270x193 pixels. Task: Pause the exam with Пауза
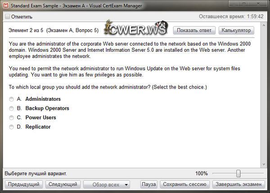[148, 184]
